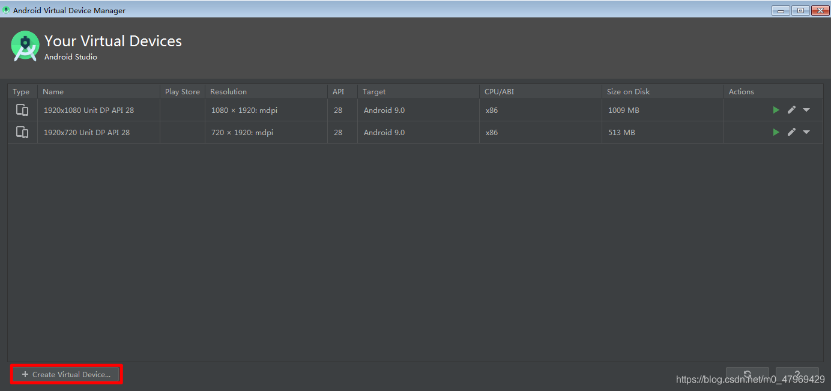Image resolution: width=831 pixels, height=391 pixels.
Task: Maximize the Android Virtual Device Manager window
Action: tap(800, 10)
